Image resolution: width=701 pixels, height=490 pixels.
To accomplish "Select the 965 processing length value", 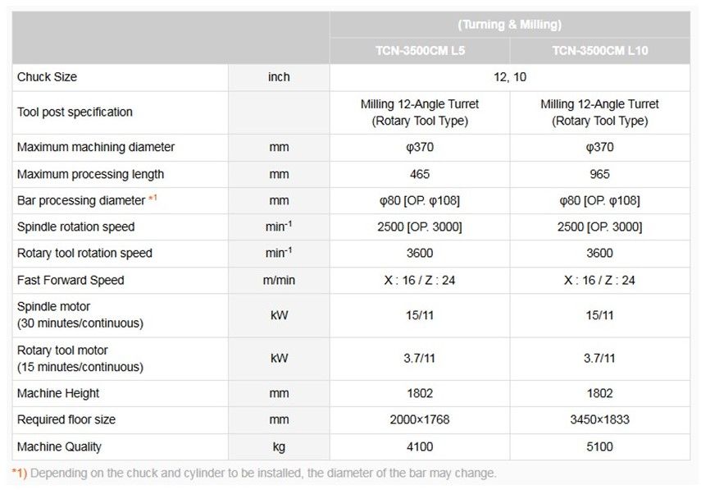I will 599,174.
